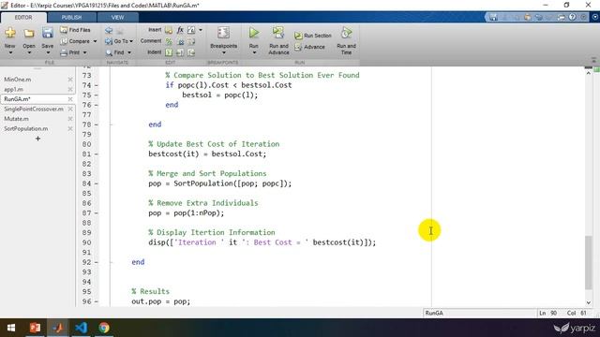Open the Find dropdown arrow
Viewport: 600px width, 337px height.
click(129, 52)
